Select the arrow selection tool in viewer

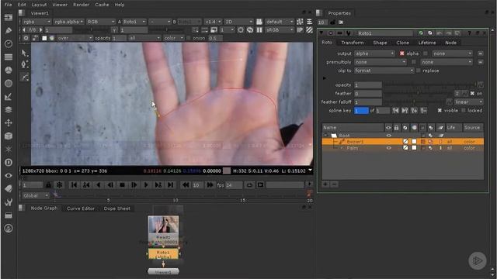[x=24, y=53]
